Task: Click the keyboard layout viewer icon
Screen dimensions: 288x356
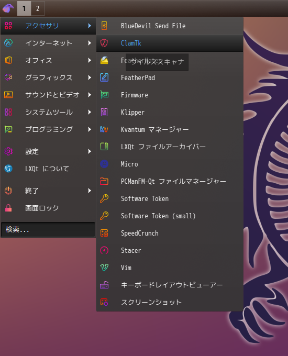Action: coord(104,285)
